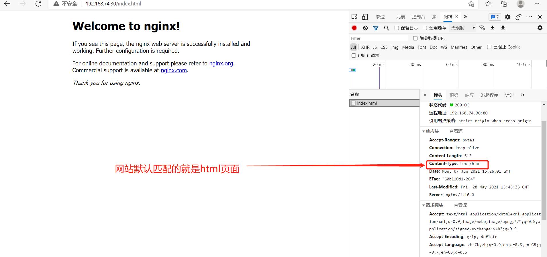The width and height of the screenshot is (547, 257).
Task: Close the 网络 tab
Action: click(457, 17)
